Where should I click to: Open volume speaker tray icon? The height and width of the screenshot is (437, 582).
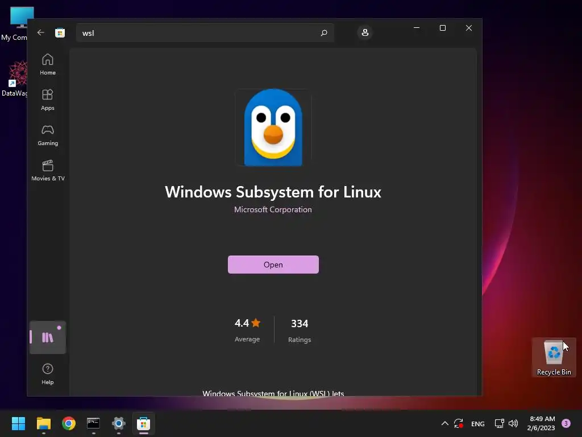pyautogui.click(x=513, y=423)
